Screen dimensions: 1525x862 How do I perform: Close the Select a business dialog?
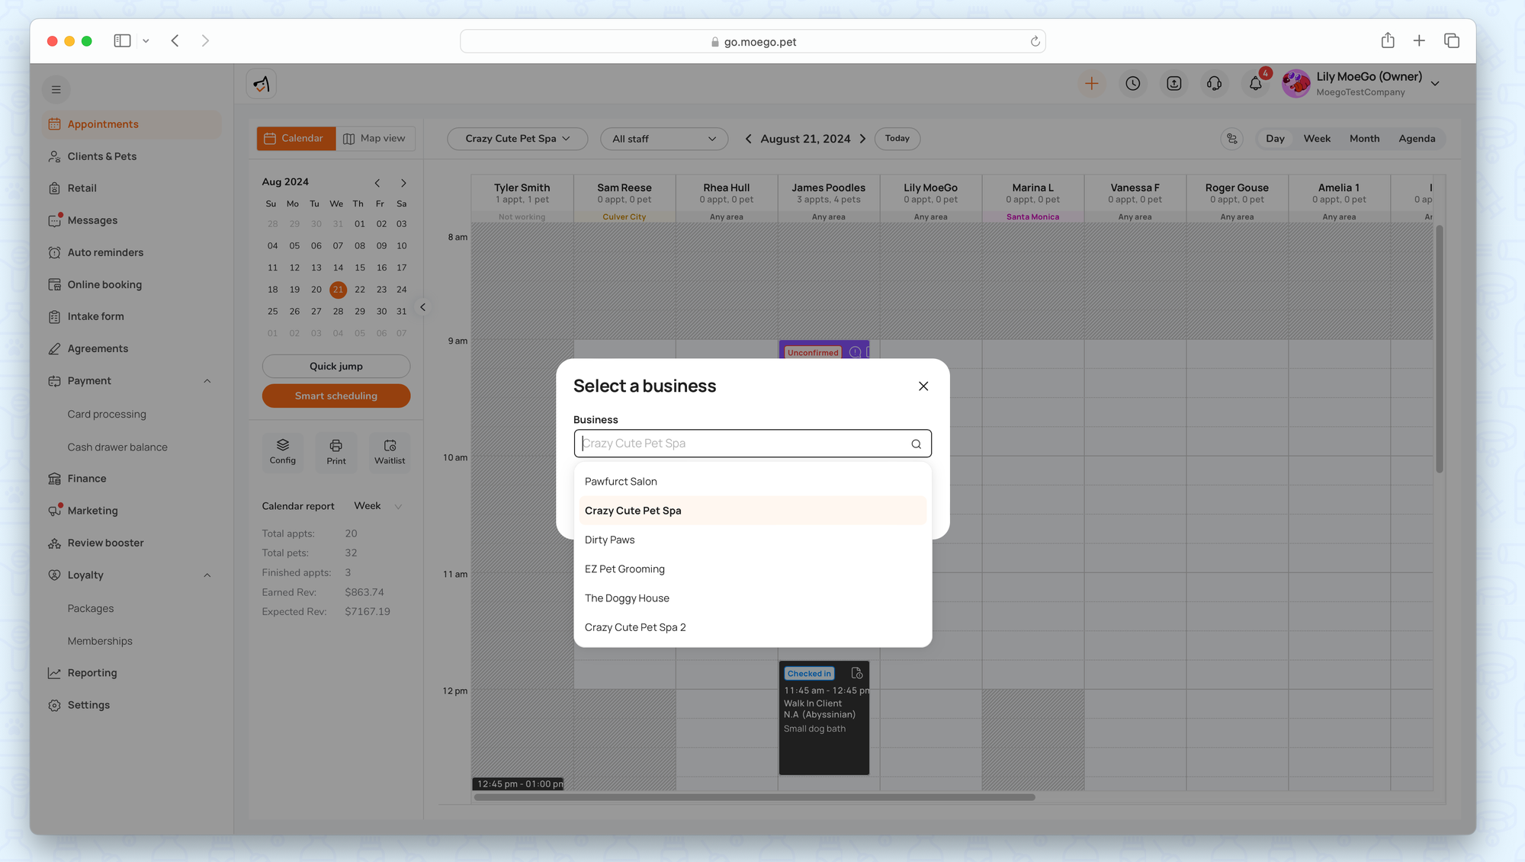923,386
